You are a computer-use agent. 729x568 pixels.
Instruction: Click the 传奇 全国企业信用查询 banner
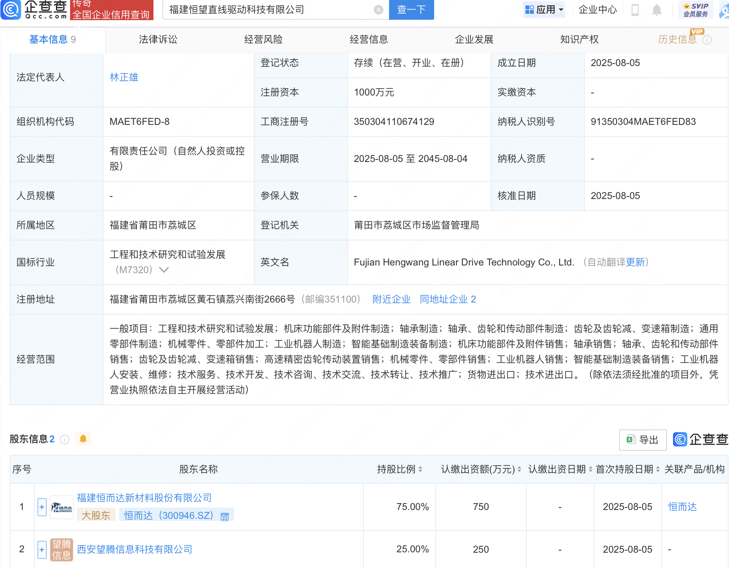click(x=112, y=10)
